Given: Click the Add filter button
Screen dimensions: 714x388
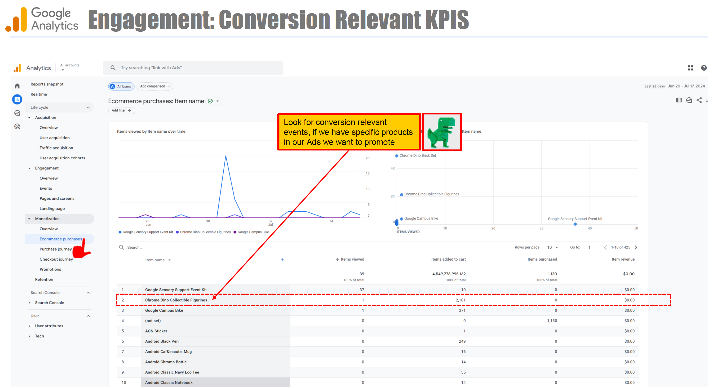Looking at the screenshot, I should click(121, 110).
